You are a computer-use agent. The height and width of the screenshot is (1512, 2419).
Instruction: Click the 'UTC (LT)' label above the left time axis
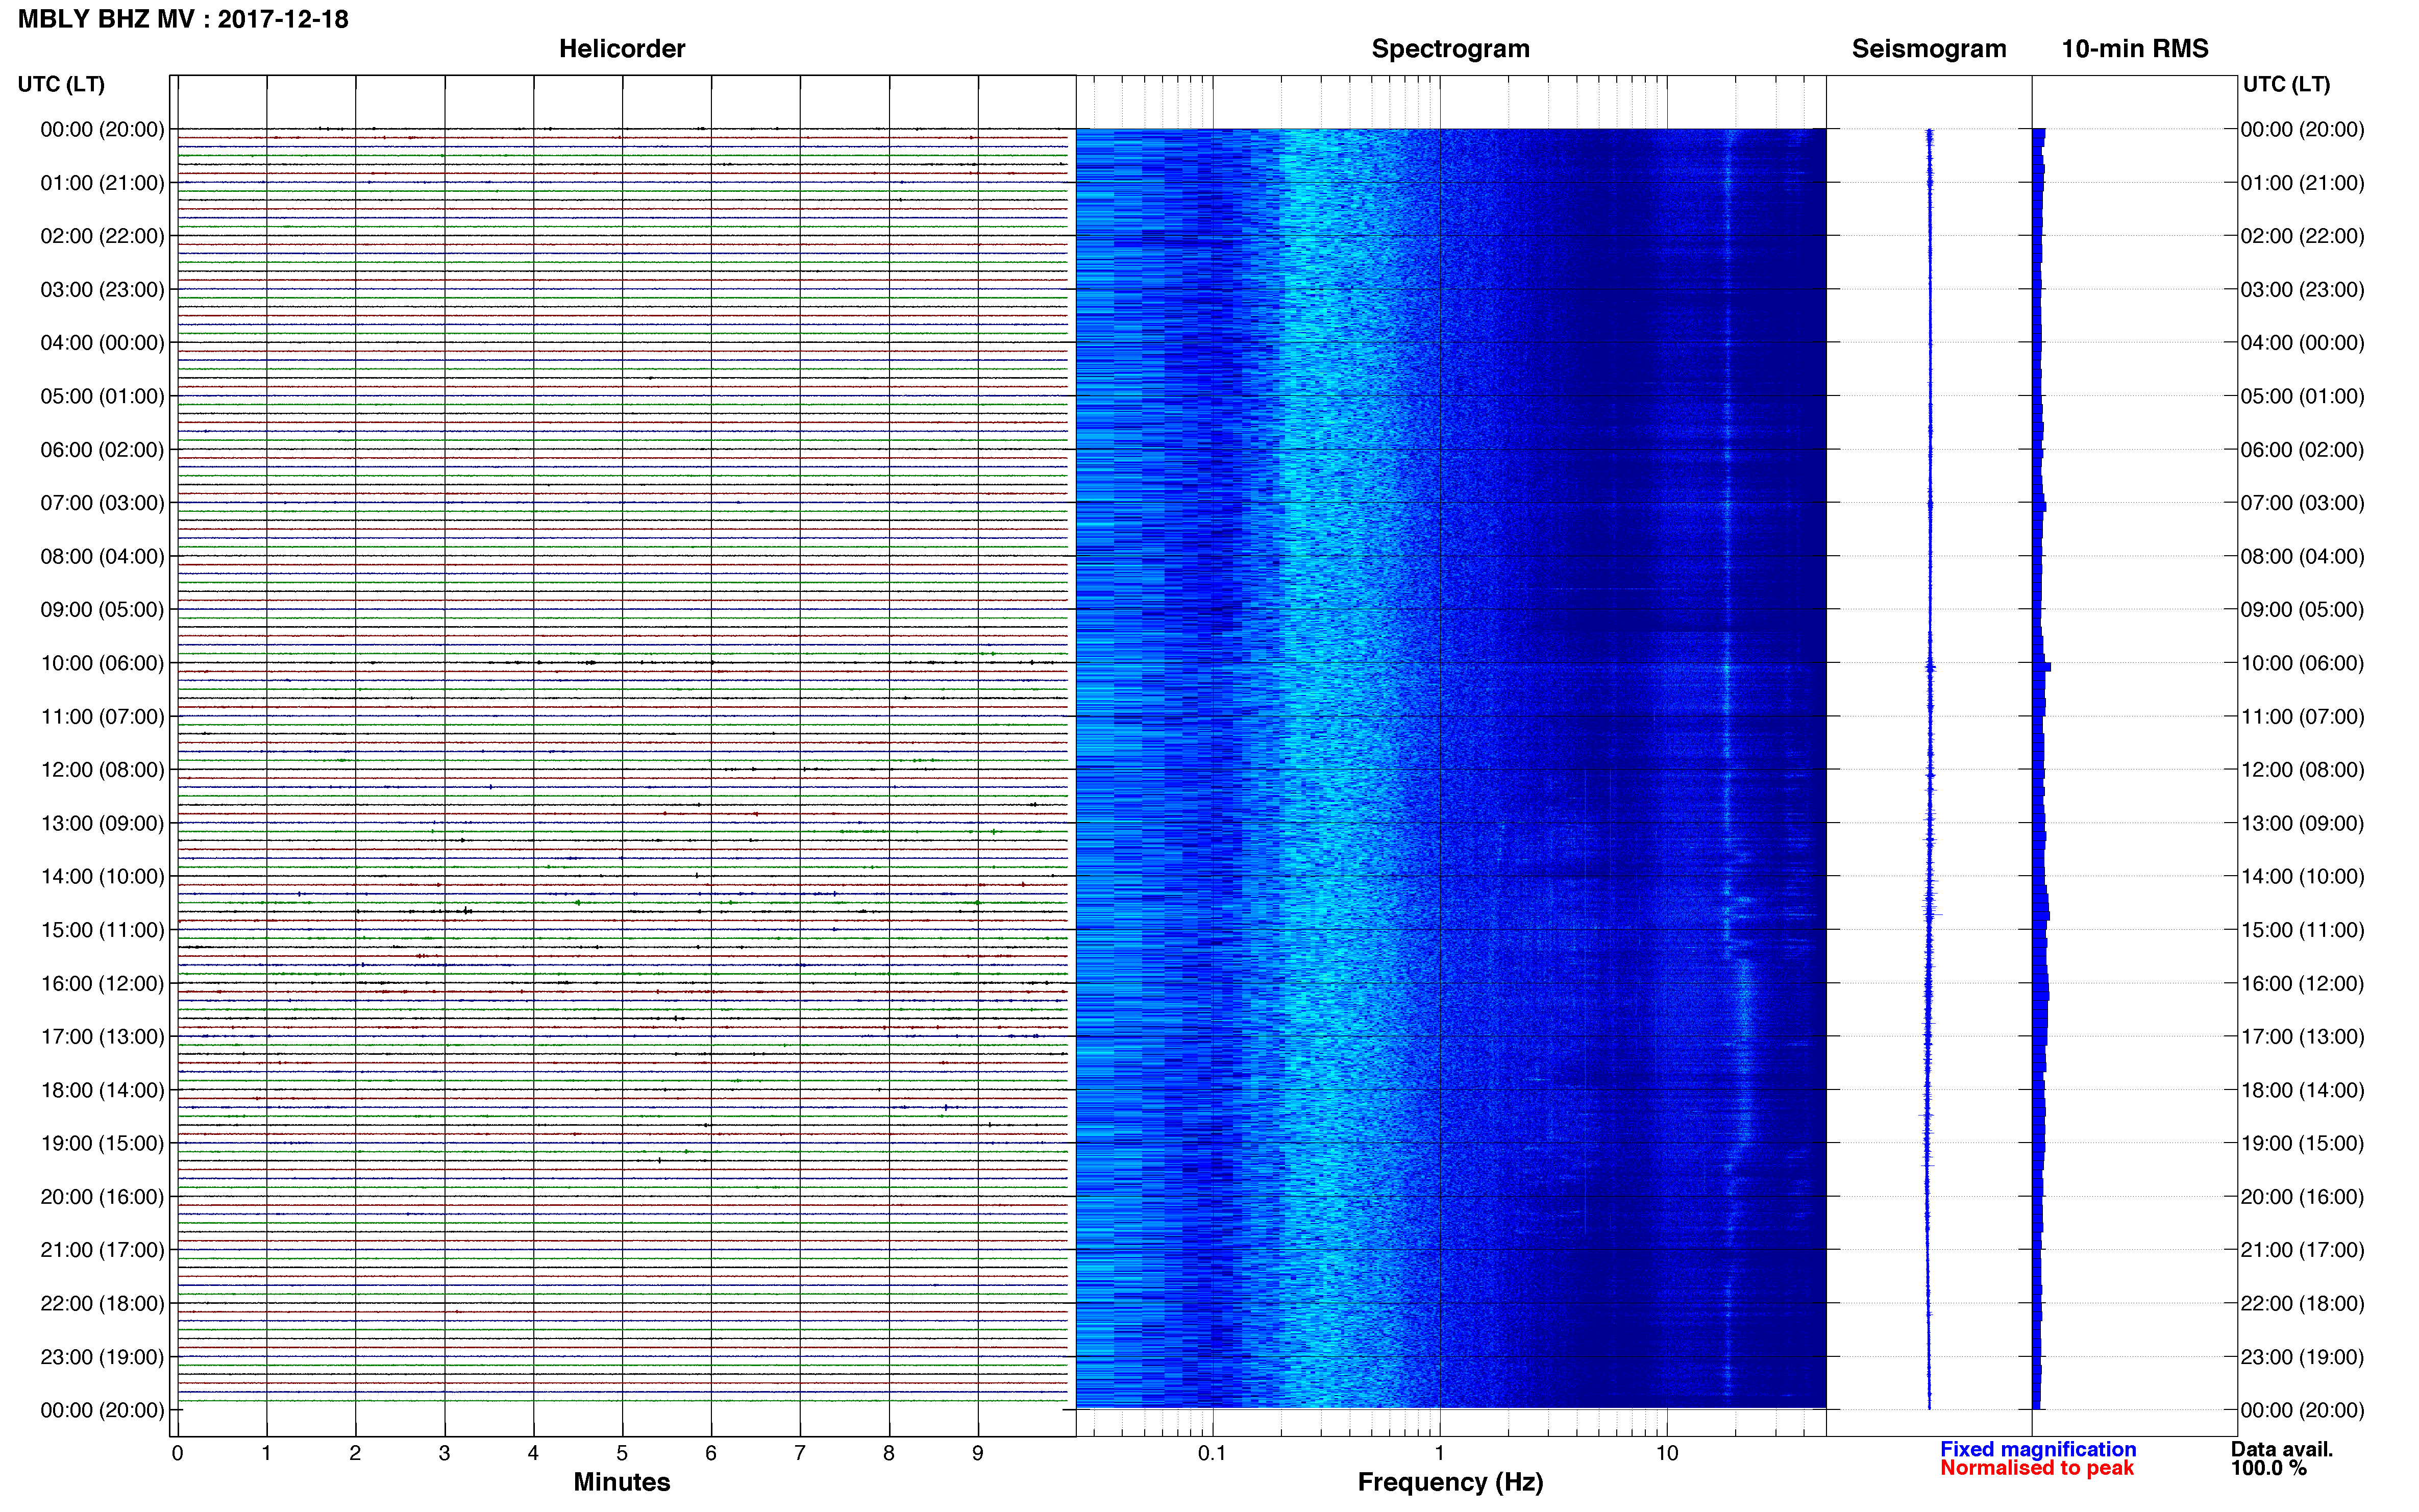click(x=61, y=84)
